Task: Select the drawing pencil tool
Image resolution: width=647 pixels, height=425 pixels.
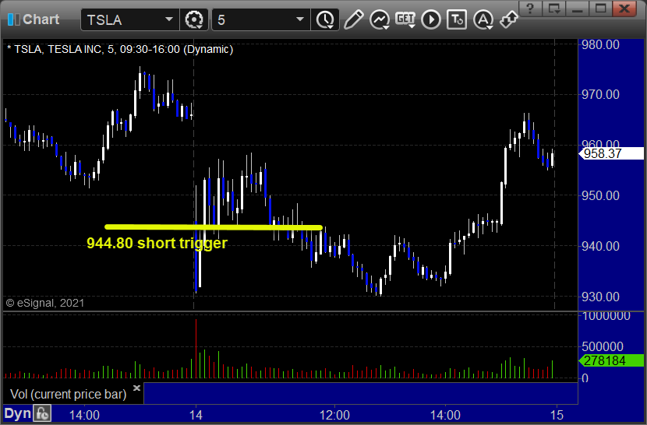Action: coord(354,19)
